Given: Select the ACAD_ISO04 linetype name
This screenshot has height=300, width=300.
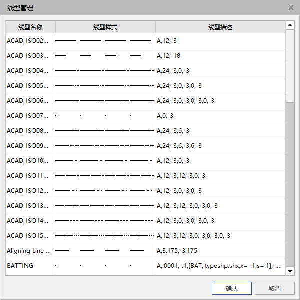Looking at the screenshot, I should point(27,71).
